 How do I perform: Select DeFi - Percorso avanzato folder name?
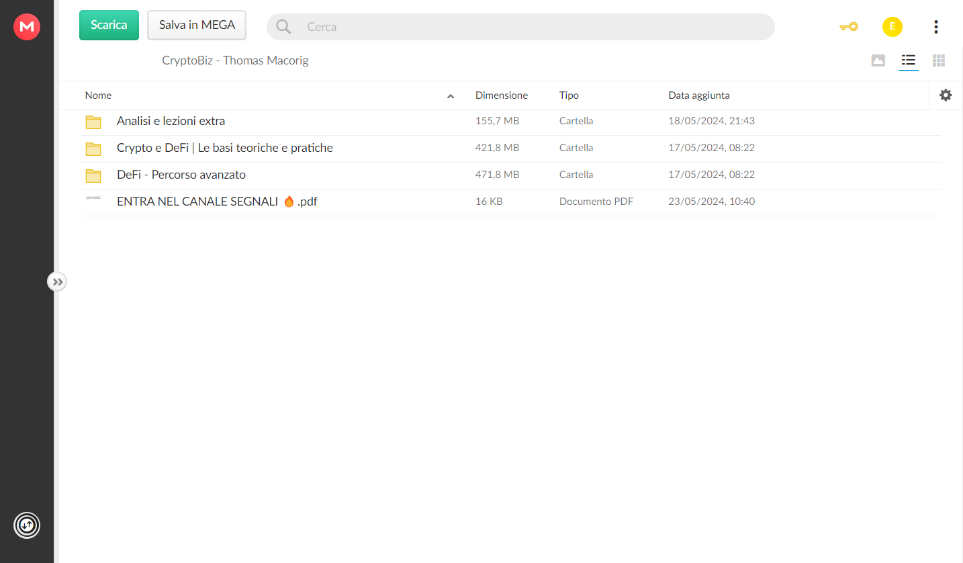[181, 175]
